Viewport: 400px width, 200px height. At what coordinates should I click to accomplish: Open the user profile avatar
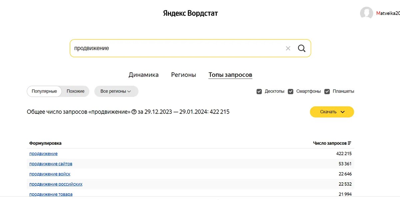(366, 13)
